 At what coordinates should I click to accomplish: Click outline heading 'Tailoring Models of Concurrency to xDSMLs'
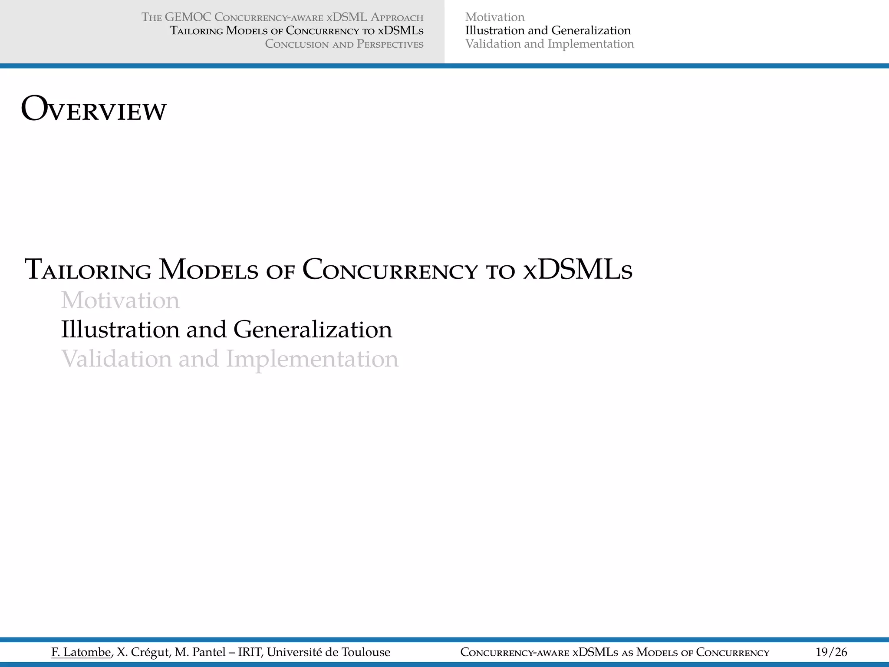[x=329, y=270]
